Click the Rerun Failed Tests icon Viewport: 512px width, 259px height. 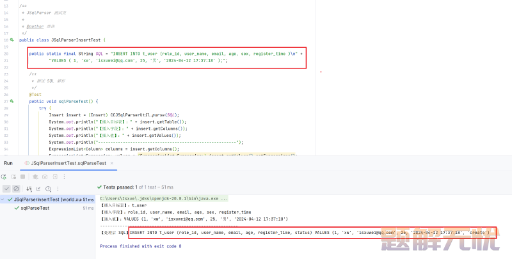13,177
